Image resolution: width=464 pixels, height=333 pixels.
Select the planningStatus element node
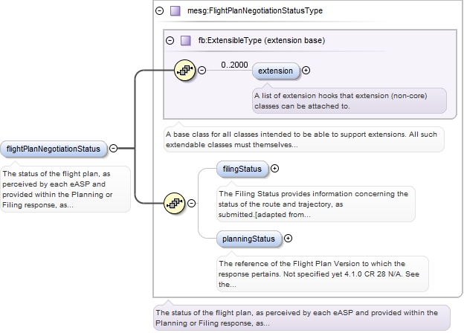pos(249,239)
